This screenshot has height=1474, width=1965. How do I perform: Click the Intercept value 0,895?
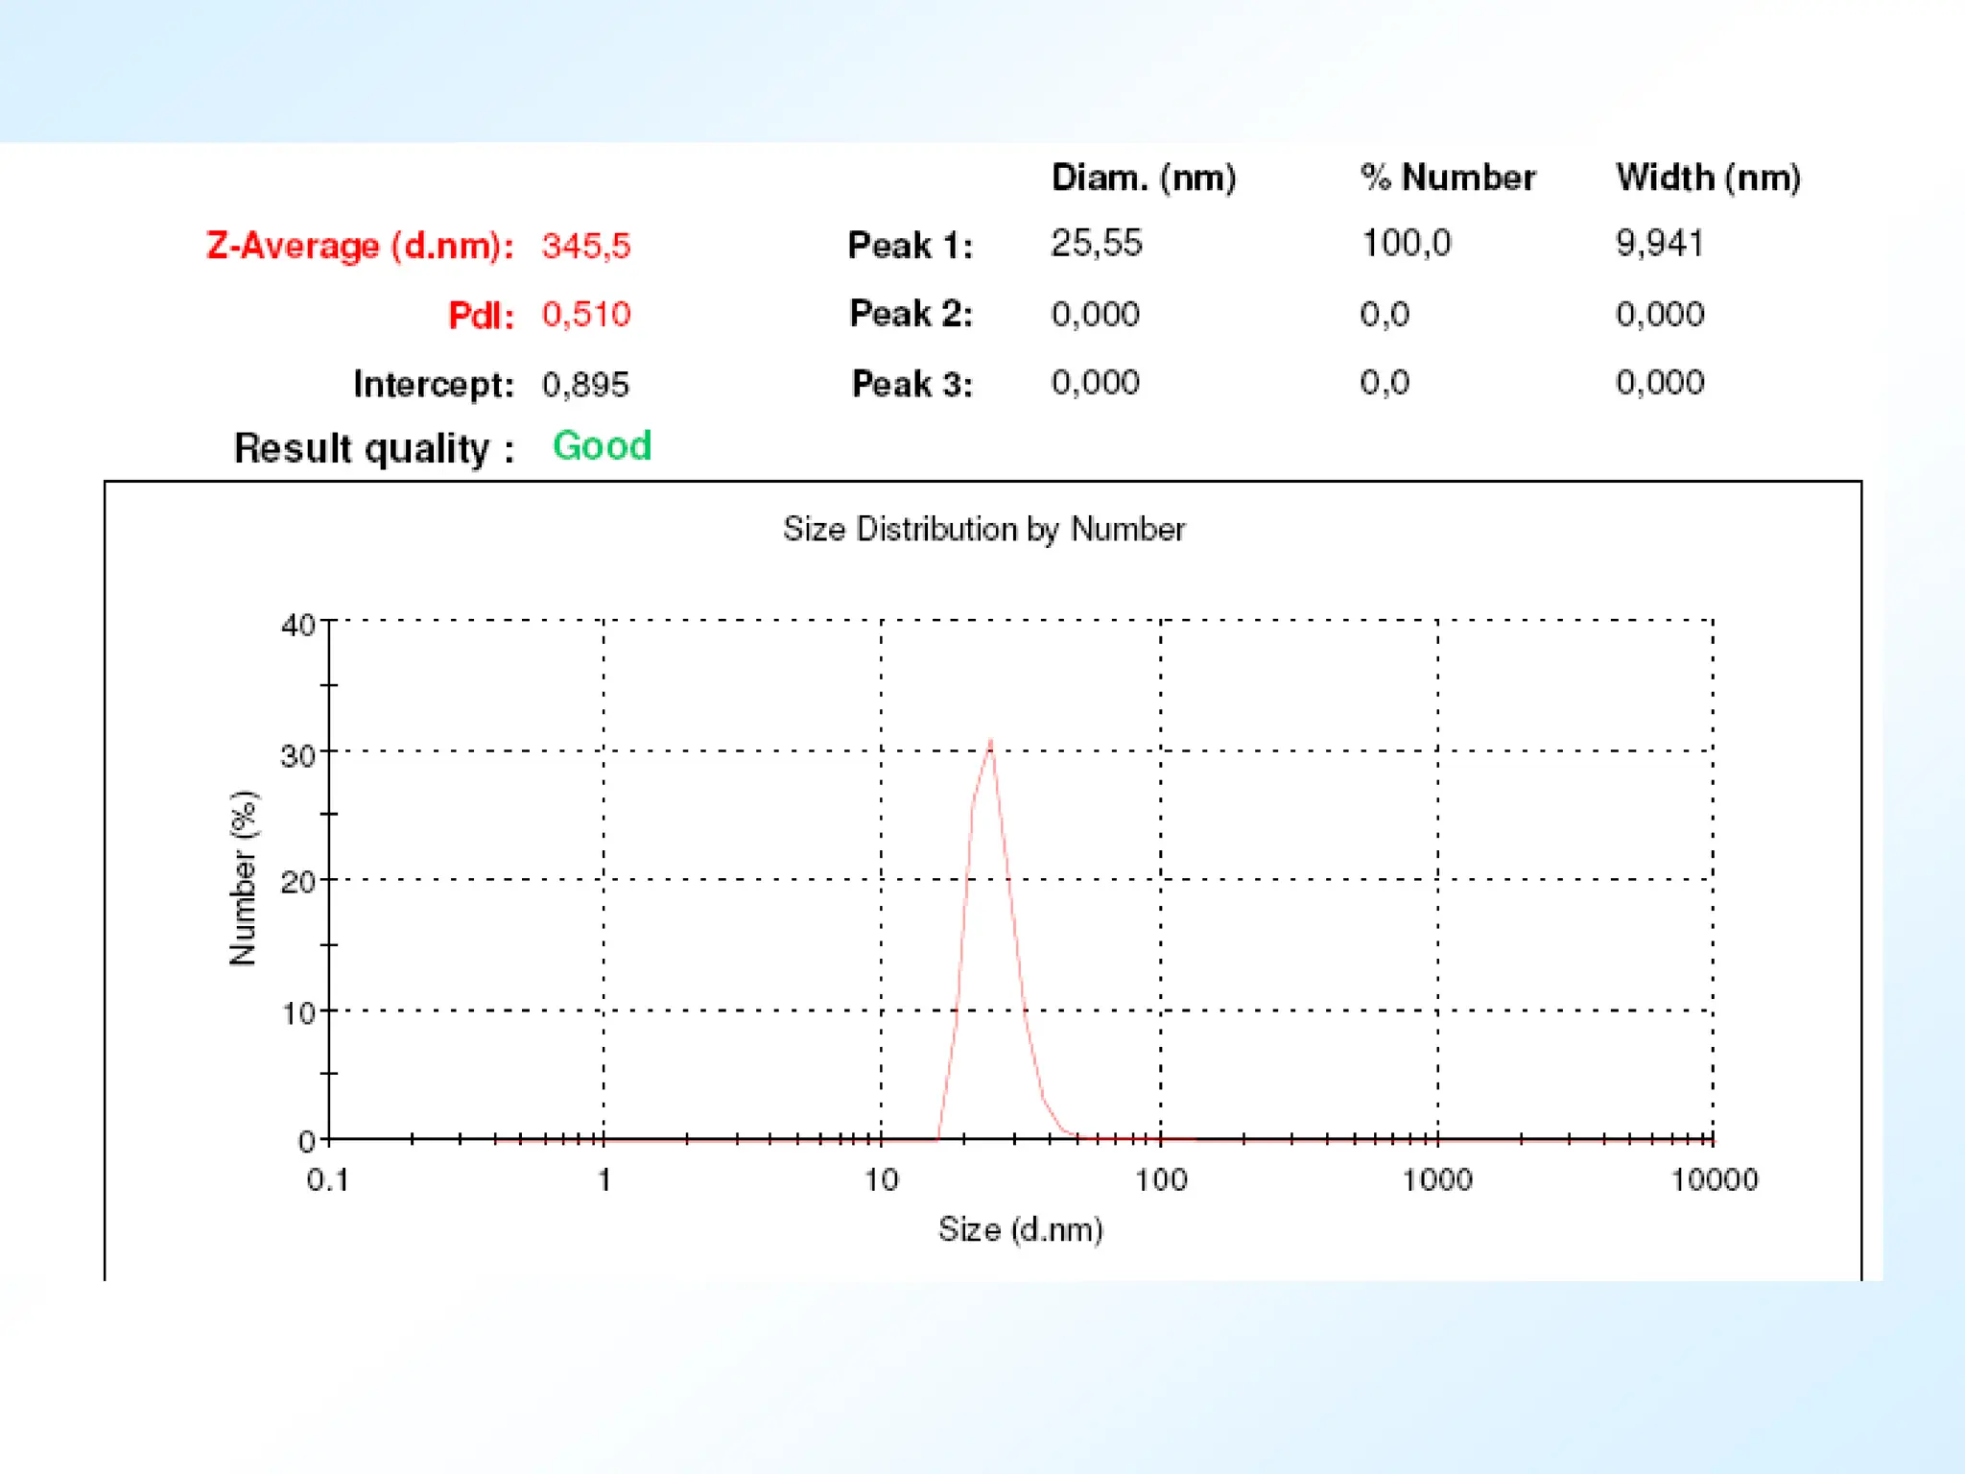(585, 385)
